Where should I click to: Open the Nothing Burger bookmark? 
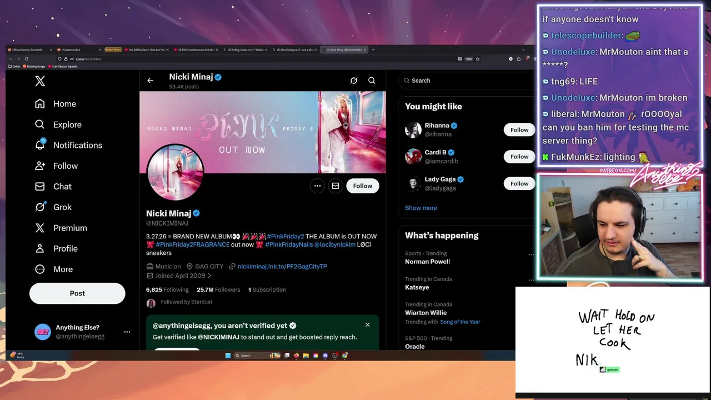click(x=34, y=67)
